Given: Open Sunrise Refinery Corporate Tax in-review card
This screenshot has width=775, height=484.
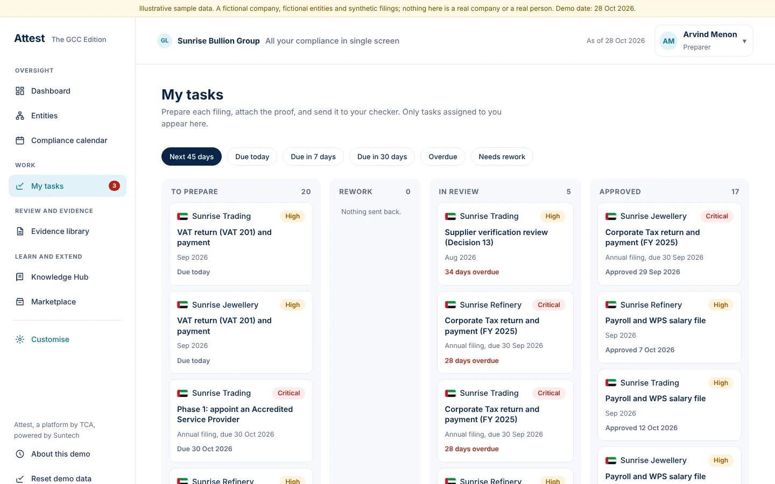Looking at the screenshot, I should point(505,332).
